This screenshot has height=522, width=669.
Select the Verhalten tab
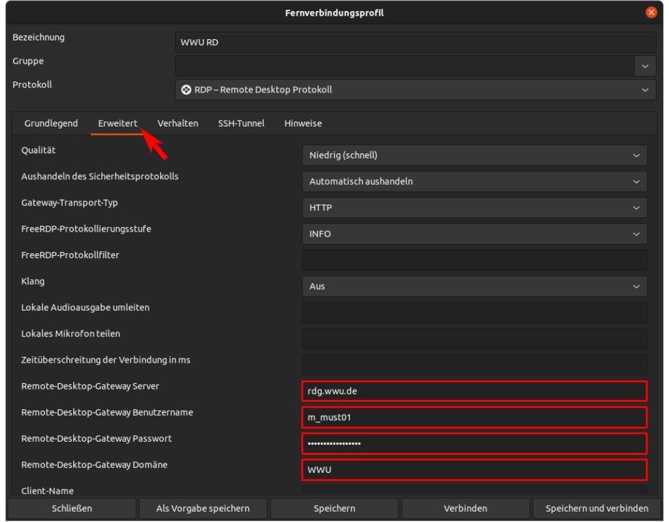pos(178,123)
